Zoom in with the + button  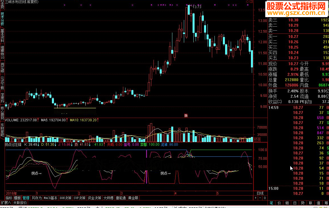255,198
